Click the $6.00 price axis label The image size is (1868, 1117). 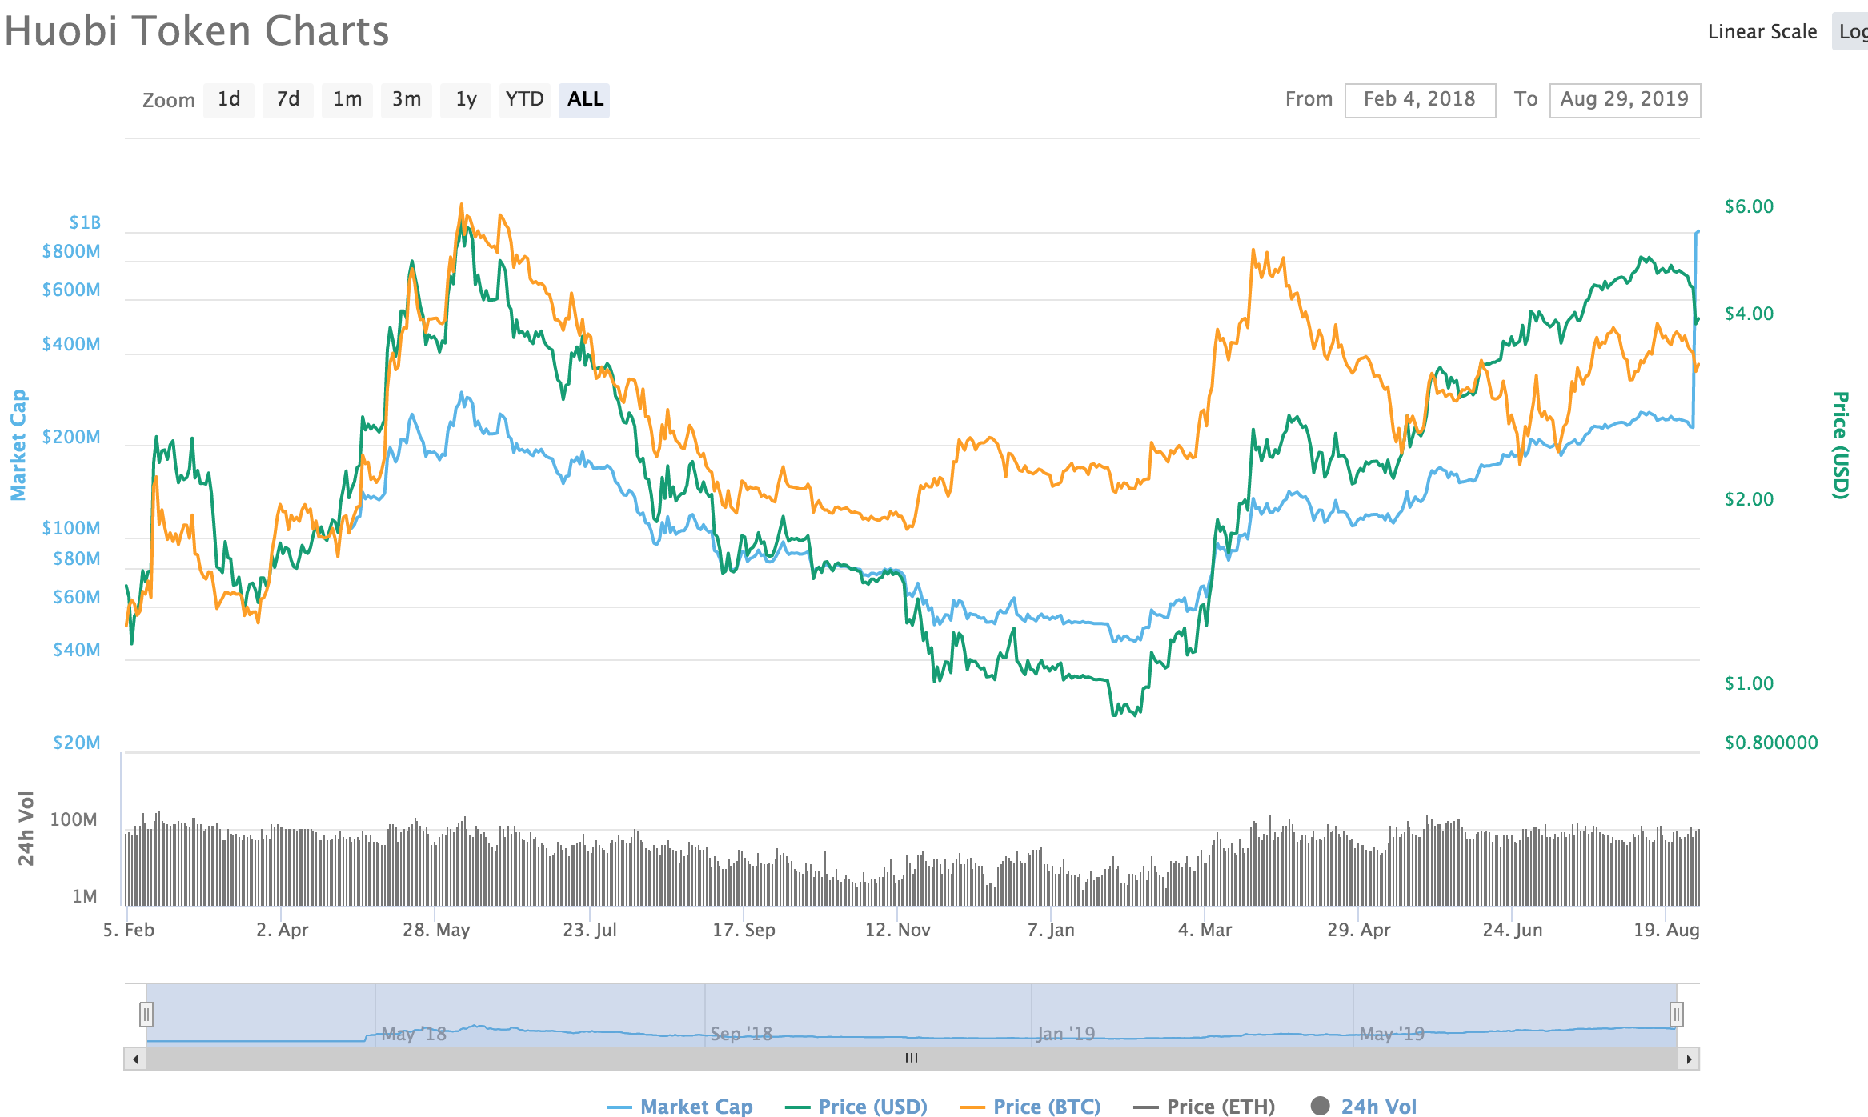(1750, 206)
